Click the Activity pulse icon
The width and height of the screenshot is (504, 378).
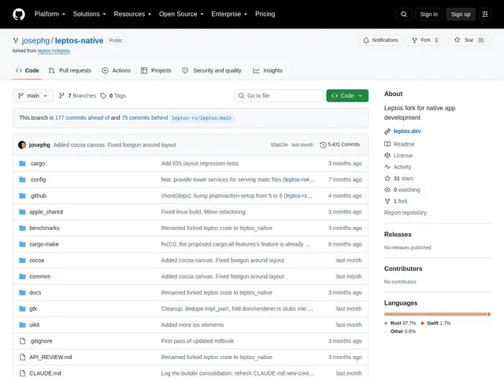387,167
